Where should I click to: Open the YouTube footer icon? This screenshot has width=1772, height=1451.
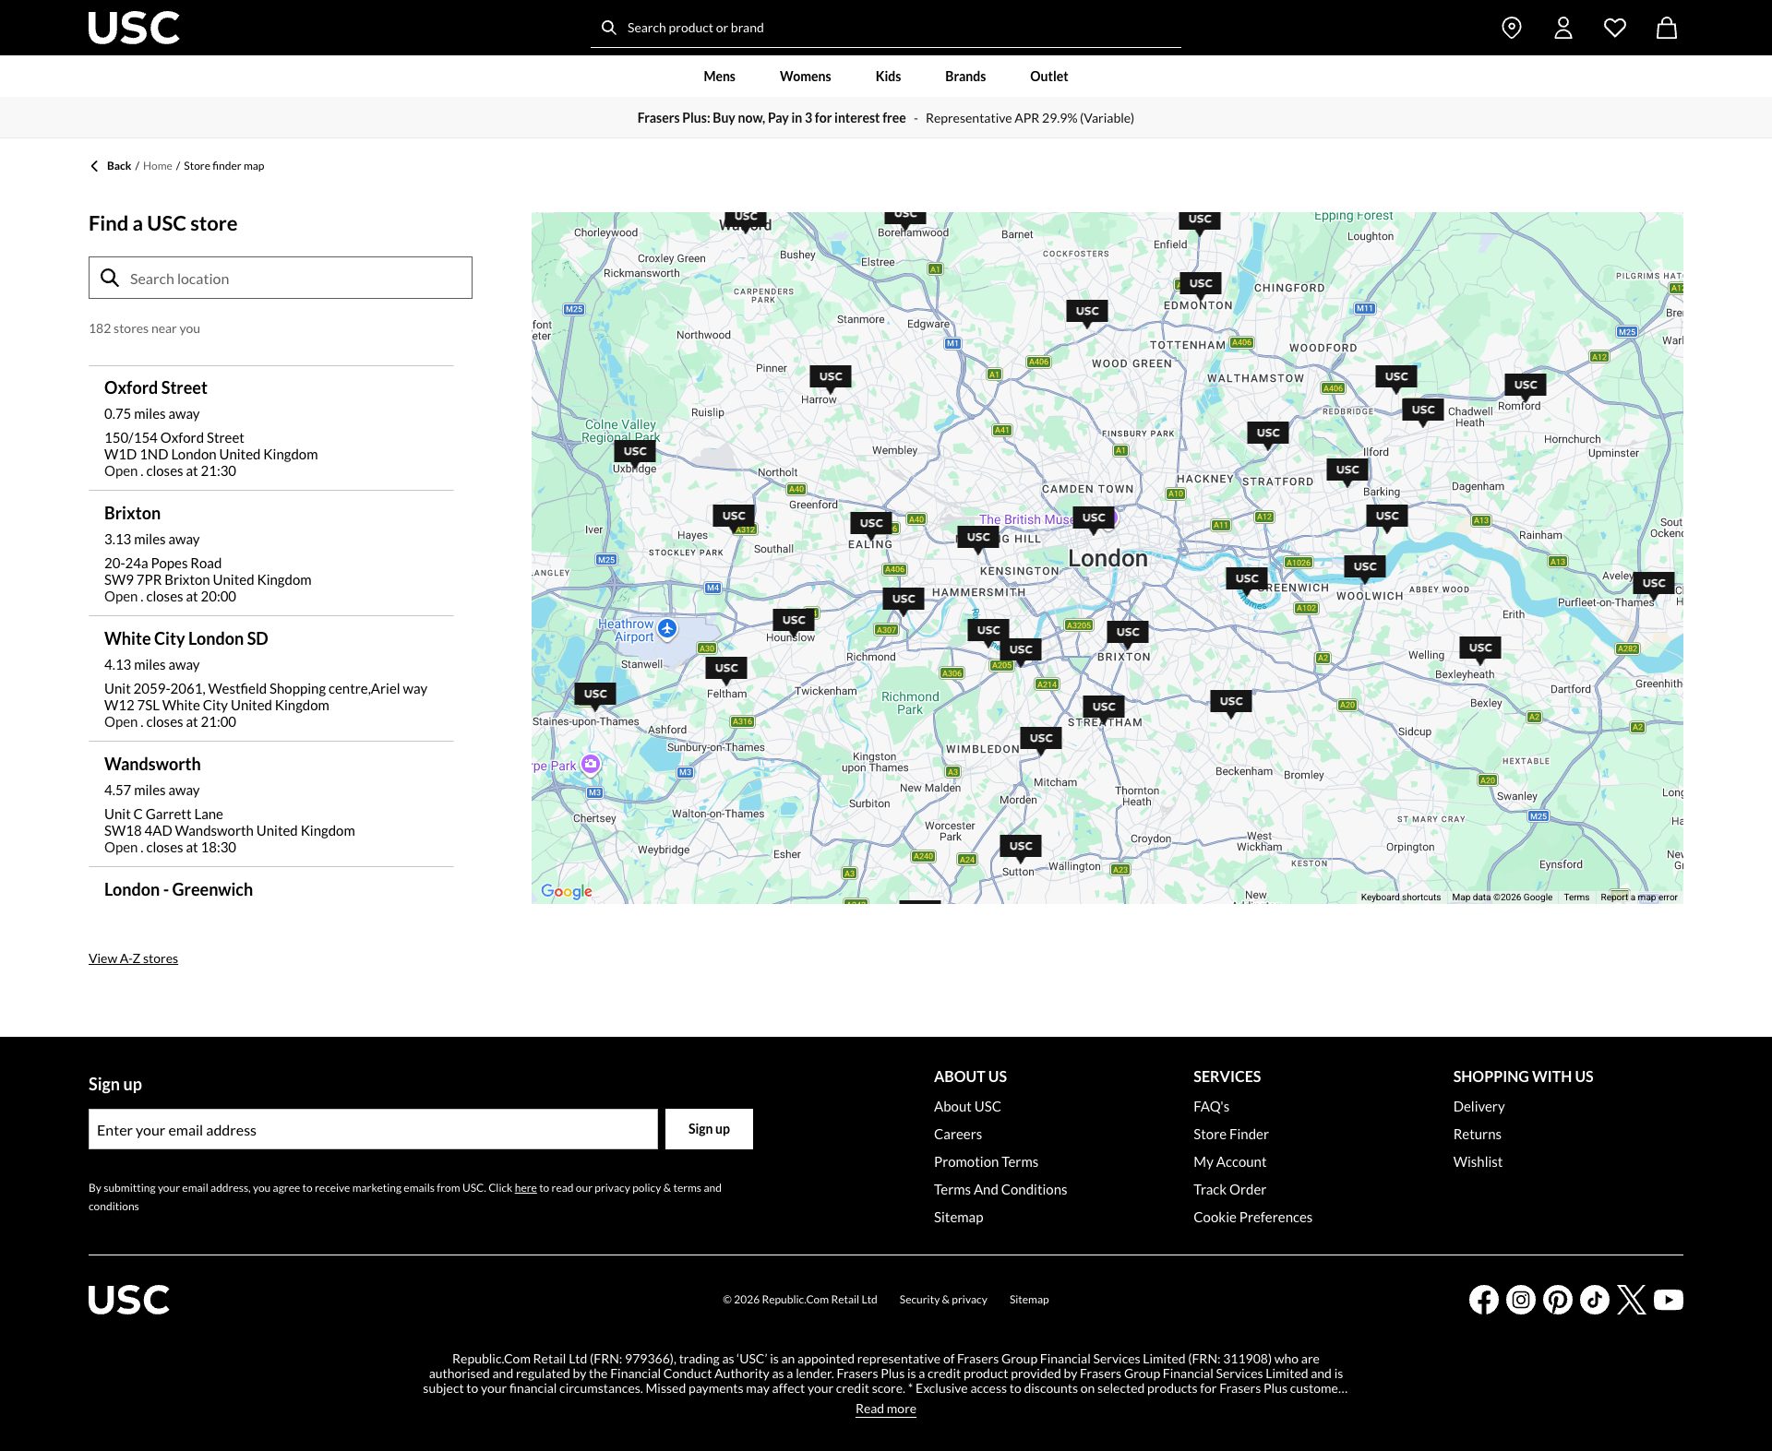click(1667, 1299)
